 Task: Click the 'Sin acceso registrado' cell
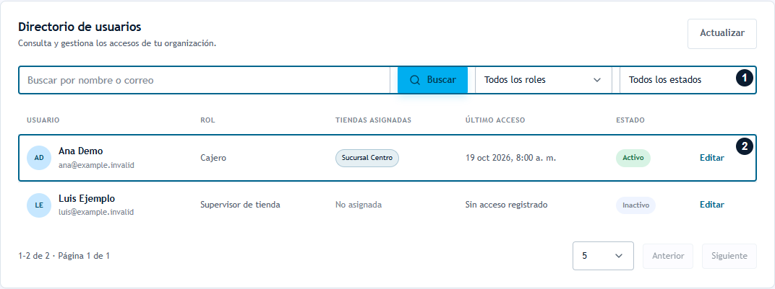506,205
